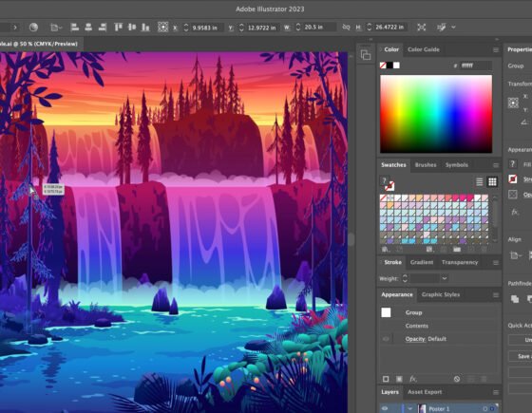Viewport: 532px width, 413px height.
Task: Click the W value stepper arrows
Action: 298,27
